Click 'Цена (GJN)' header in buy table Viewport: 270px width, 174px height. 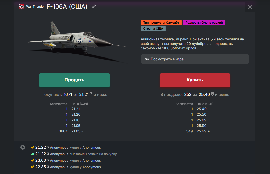80,104
